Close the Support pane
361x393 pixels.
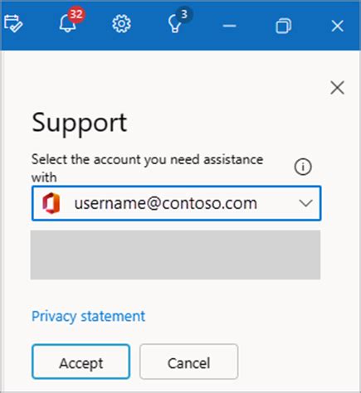[337, 88]
